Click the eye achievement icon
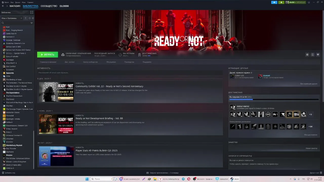The image size is (324, 182). pyautogui.click(x=268, y=115)
